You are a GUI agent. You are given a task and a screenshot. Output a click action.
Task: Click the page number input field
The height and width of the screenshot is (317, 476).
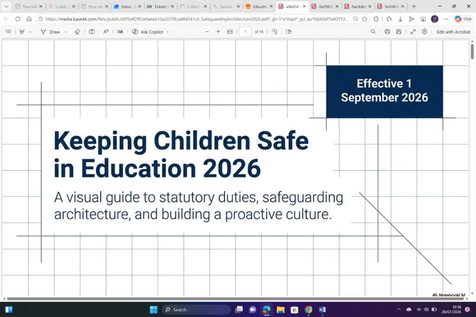[x=245, y=32]
